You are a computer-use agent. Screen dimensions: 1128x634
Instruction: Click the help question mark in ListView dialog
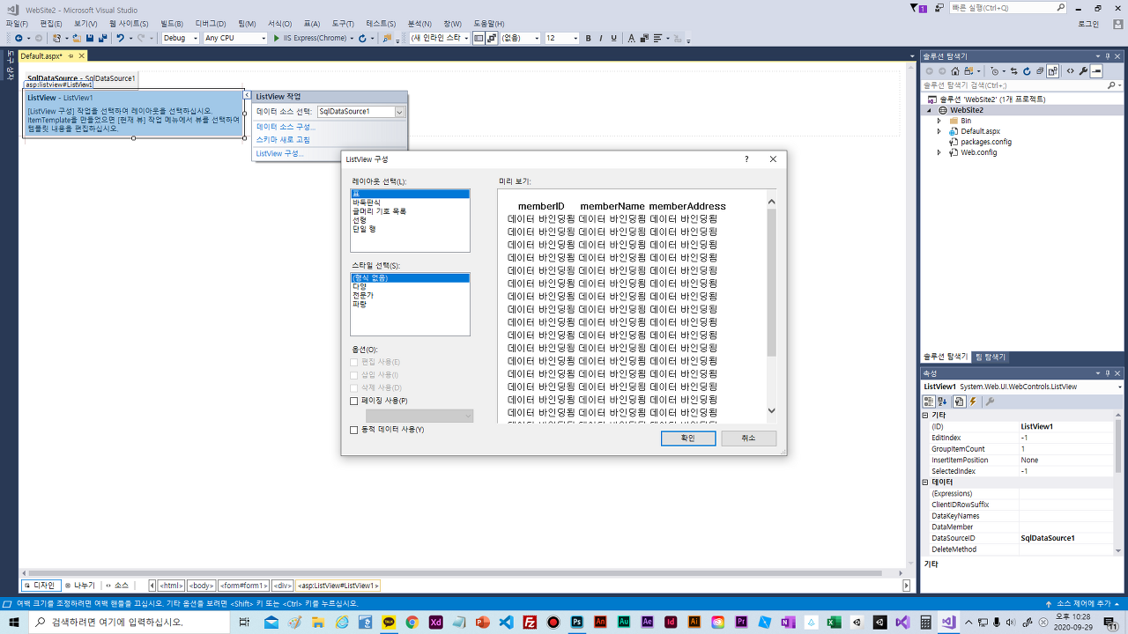746,159
